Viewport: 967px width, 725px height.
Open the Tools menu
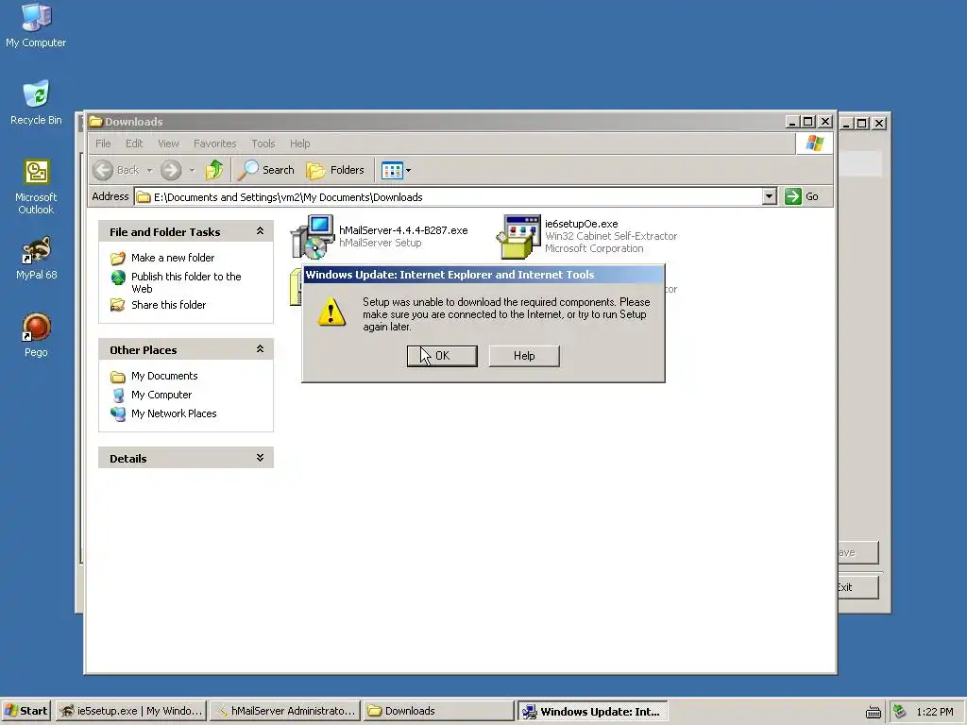263,143
